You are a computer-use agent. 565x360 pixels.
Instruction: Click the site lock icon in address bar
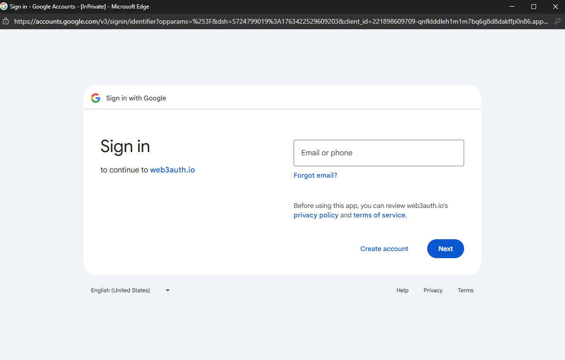pos(6,21)
